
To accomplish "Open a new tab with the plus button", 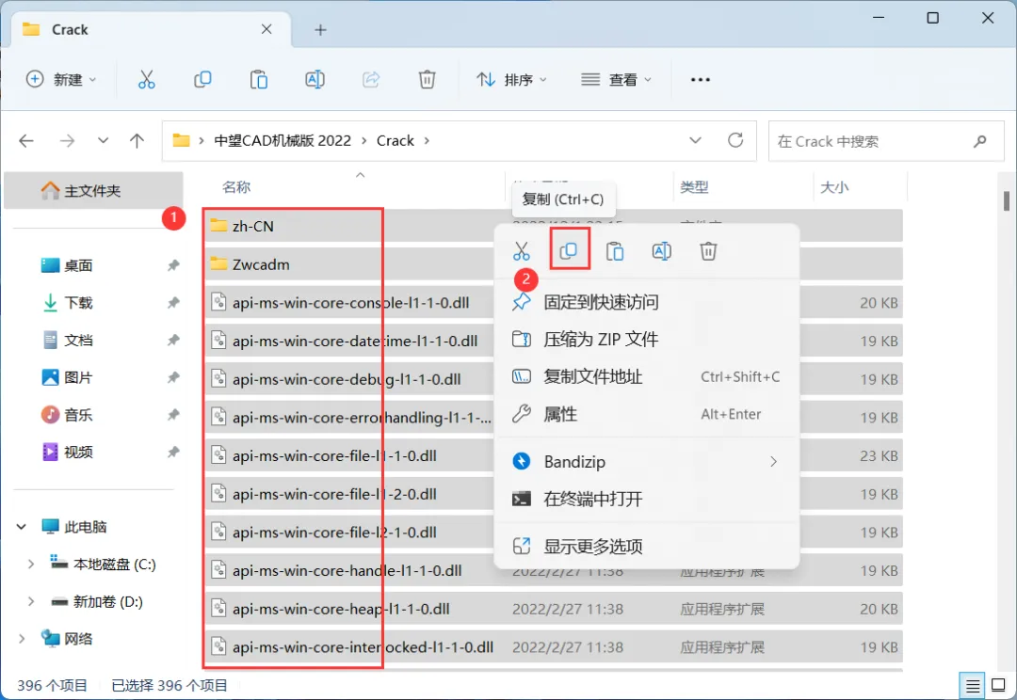I will point(320,30).
